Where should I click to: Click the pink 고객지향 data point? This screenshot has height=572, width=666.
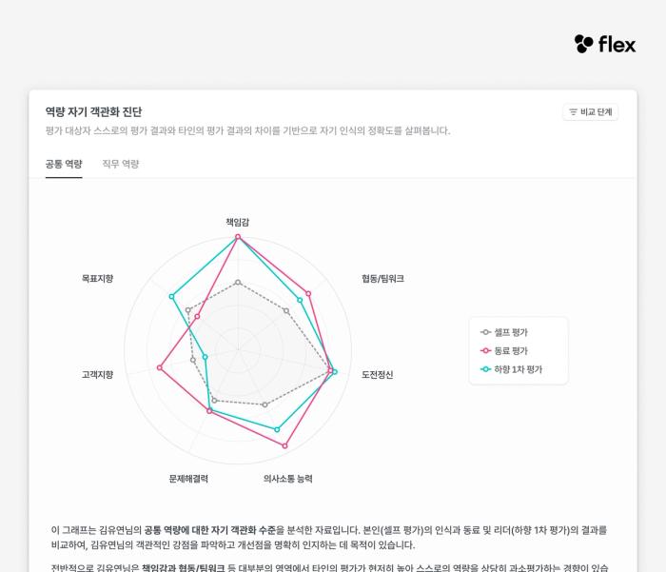[160, 367]
